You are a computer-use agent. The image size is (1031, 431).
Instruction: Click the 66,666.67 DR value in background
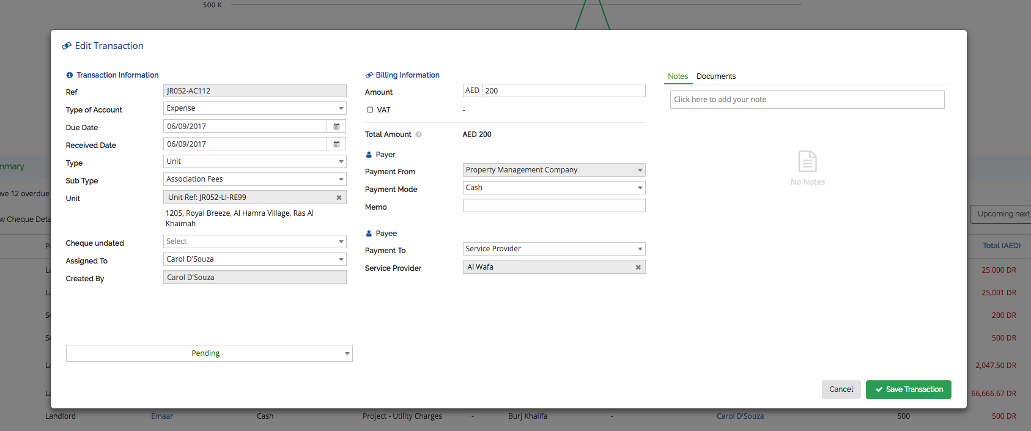click(x=994, y=394)
